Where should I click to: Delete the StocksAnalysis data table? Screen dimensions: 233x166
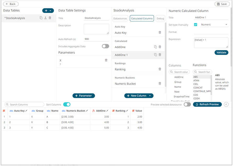(x=50, y=18)
